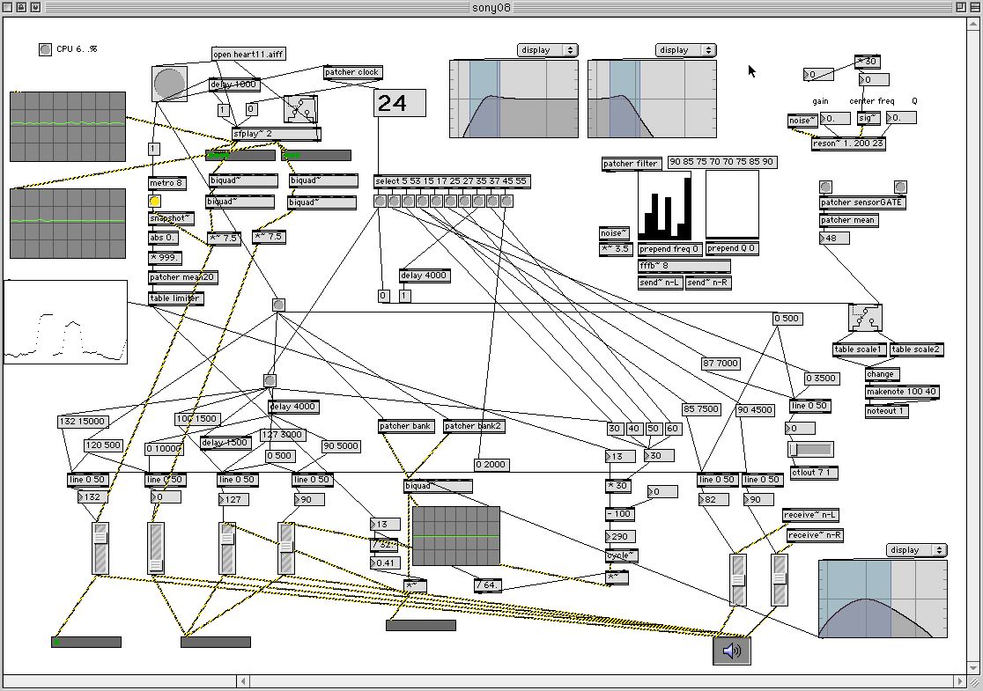
Task: Click the 132 15000 message box
Action: 83,422
